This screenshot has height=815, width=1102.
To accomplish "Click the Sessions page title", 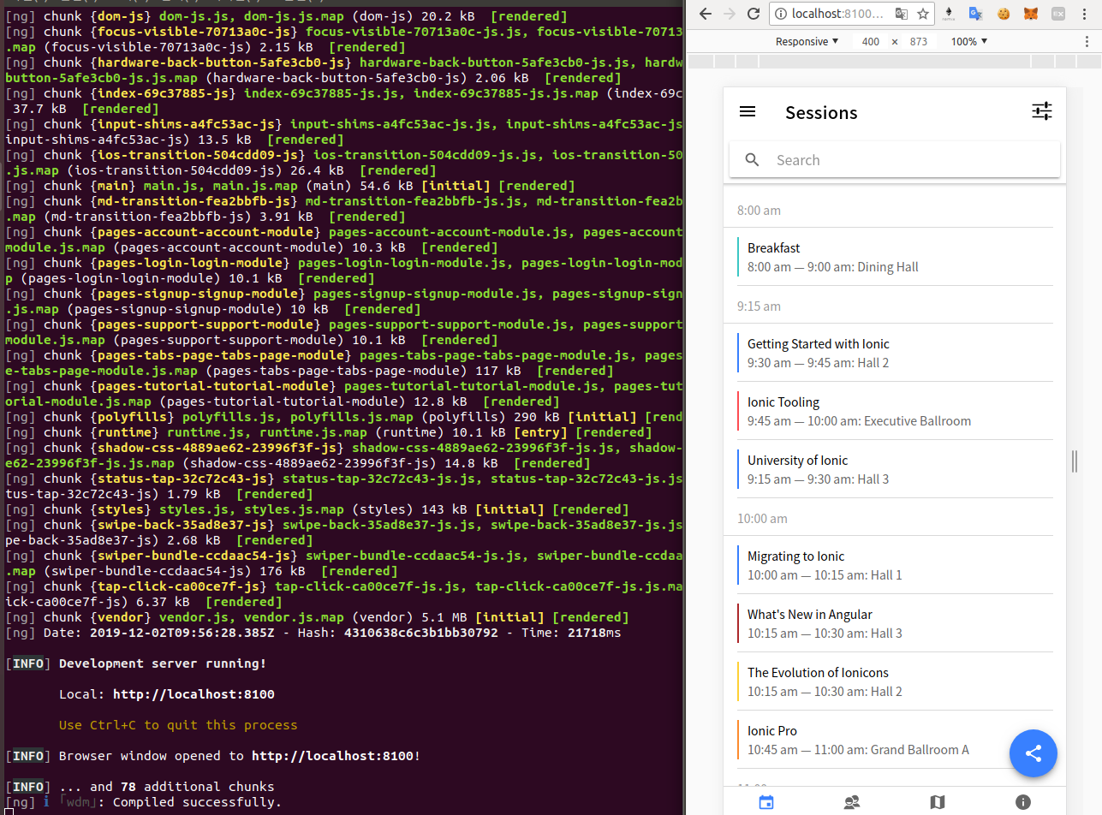I will 821,112.
